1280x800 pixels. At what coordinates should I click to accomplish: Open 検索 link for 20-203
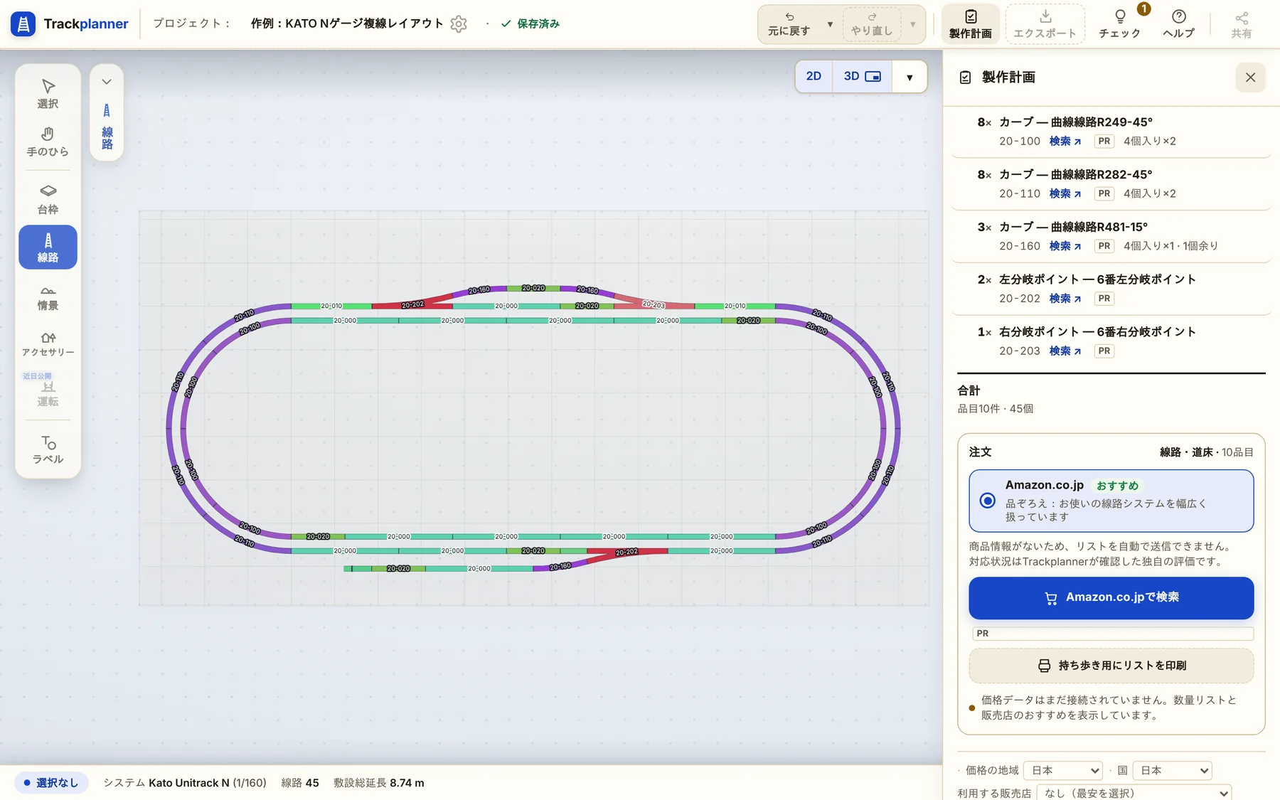(1065, 351)
